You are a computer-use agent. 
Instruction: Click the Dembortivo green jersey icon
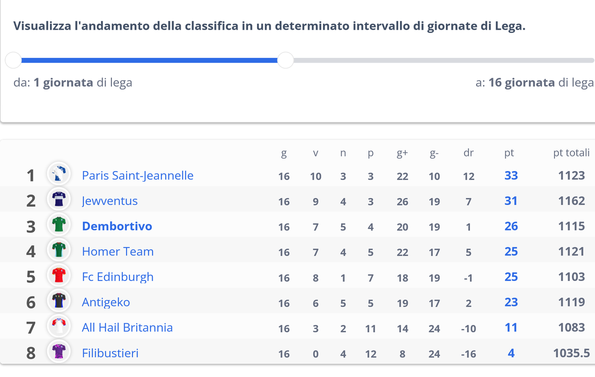click(59, 226)
